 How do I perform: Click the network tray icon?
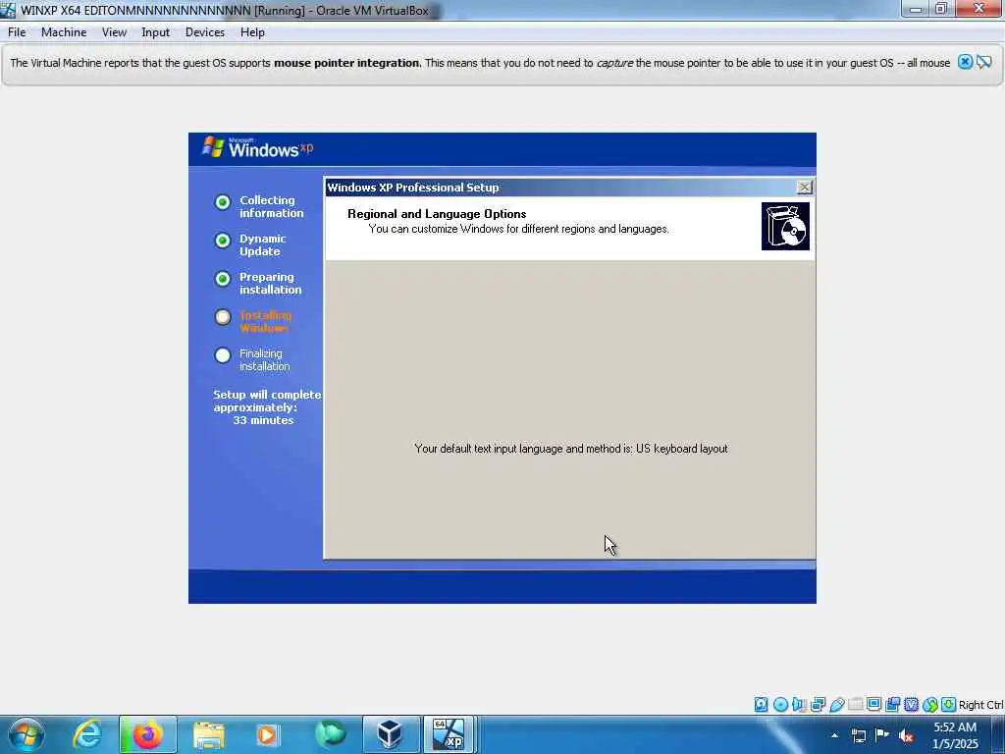pos(859,735)
